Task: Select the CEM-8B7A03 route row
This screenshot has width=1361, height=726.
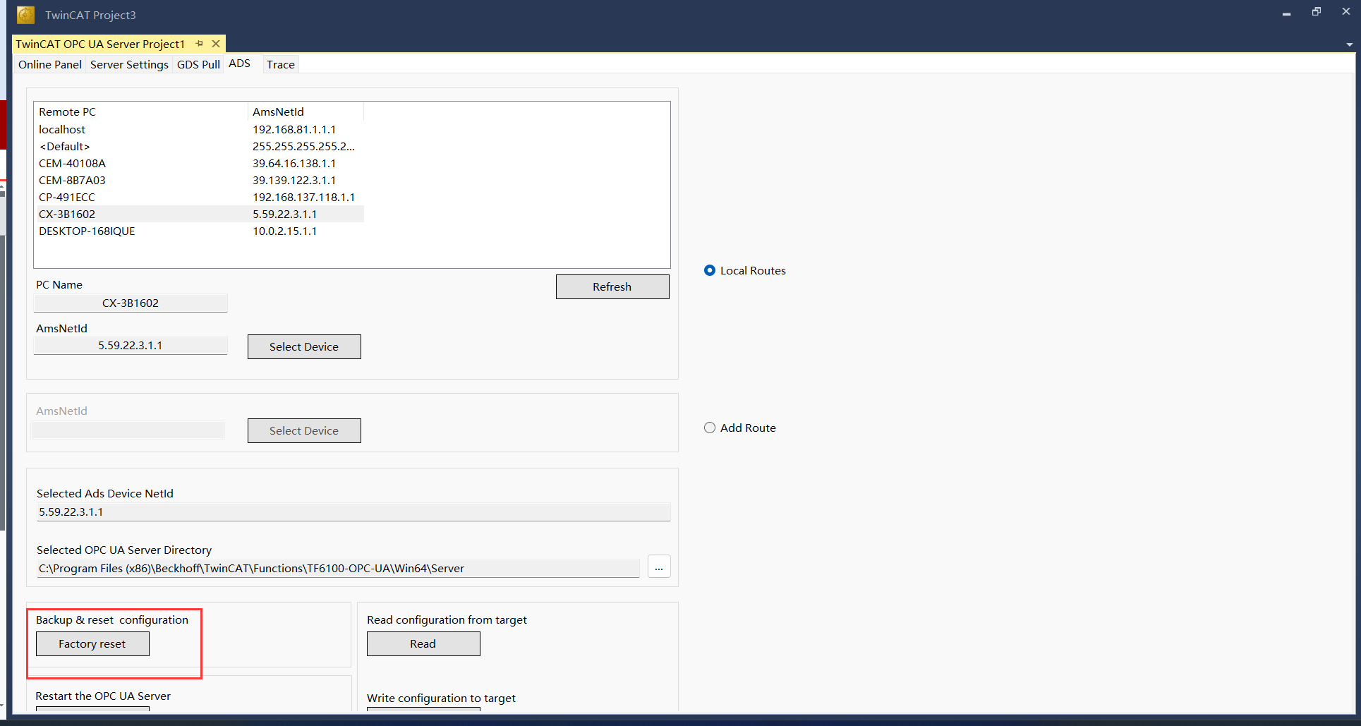Action: pyautogui.click(x=201, y=180)
